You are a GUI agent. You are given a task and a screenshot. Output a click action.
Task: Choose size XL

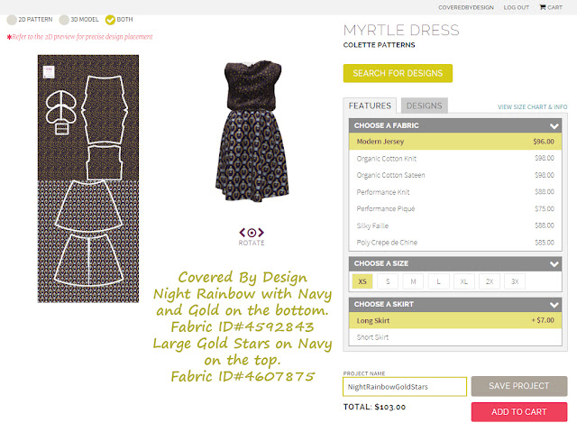click(464, 281)
